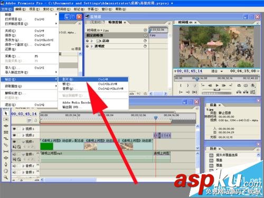
Task: Go to In point in monitor
Action: coord(181,92)
